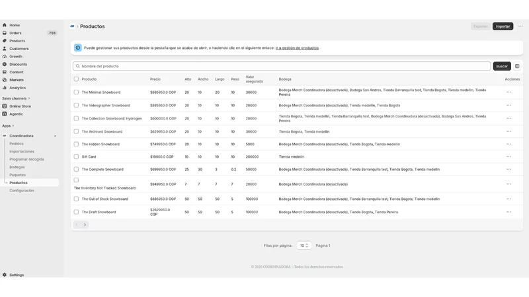This screenshot has height=297, width=529.
Task: Expand the Apps section chevron
Action: [13, 125]
